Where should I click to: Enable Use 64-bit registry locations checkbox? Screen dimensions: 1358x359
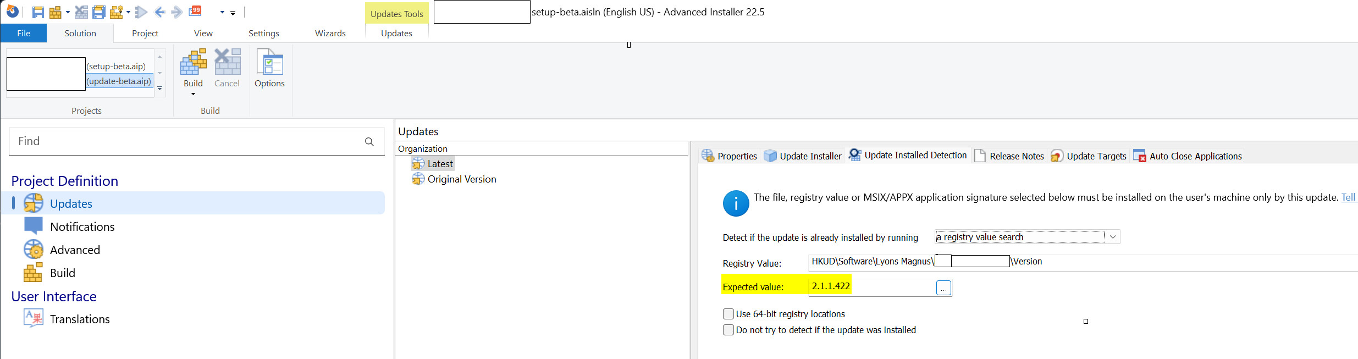click(x=728, y=314)
